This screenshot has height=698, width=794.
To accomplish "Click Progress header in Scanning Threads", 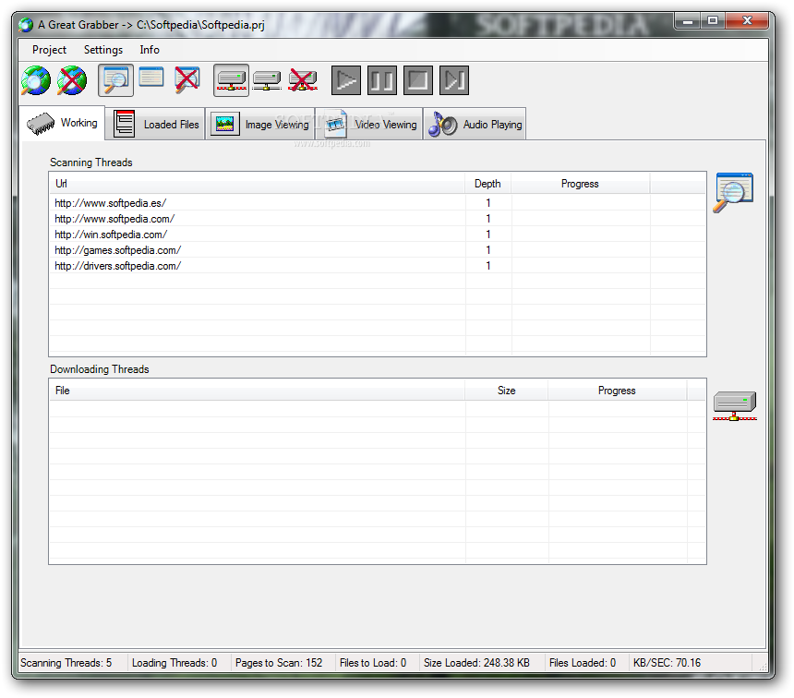I will (581, 184).
